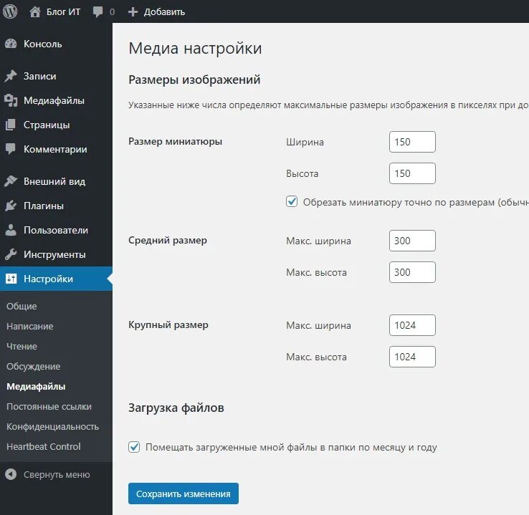
Task: Click the Пользователи user icon
Action: point(11,230)
